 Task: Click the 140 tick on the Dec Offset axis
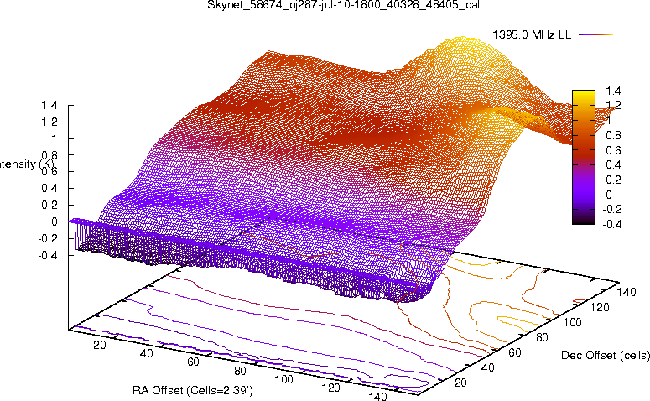pos(627,292)
